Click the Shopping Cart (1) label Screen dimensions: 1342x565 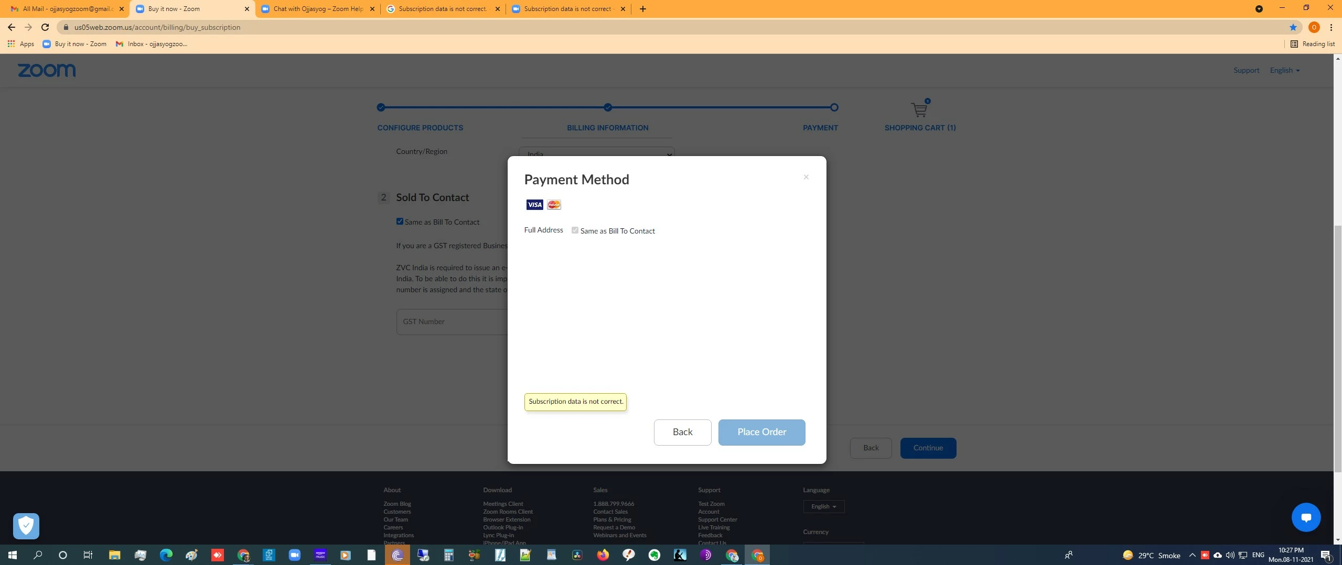(x=920, y=128)
